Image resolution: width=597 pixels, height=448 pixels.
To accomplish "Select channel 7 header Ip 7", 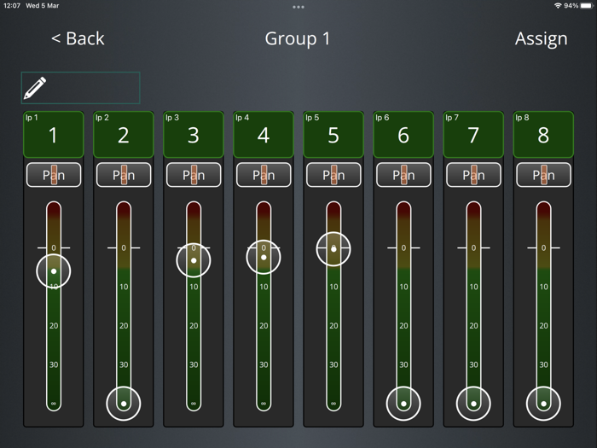I will [473, 134].
